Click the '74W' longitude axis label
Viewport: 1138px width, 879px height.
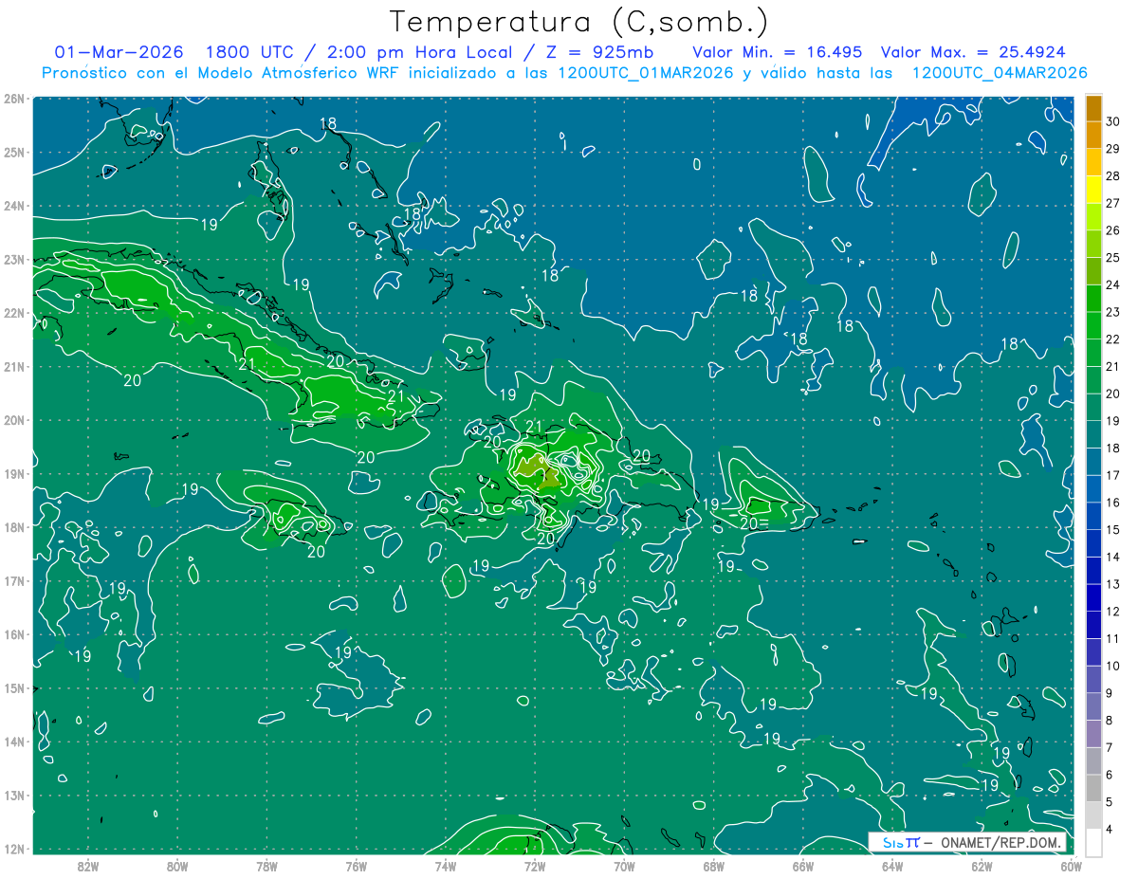tap(445, 865)
